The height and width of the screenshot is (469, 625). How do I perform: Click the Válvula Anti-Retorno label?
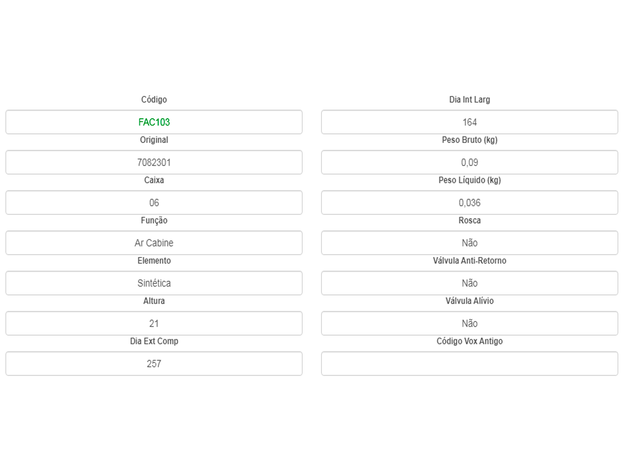coord(470,261)
